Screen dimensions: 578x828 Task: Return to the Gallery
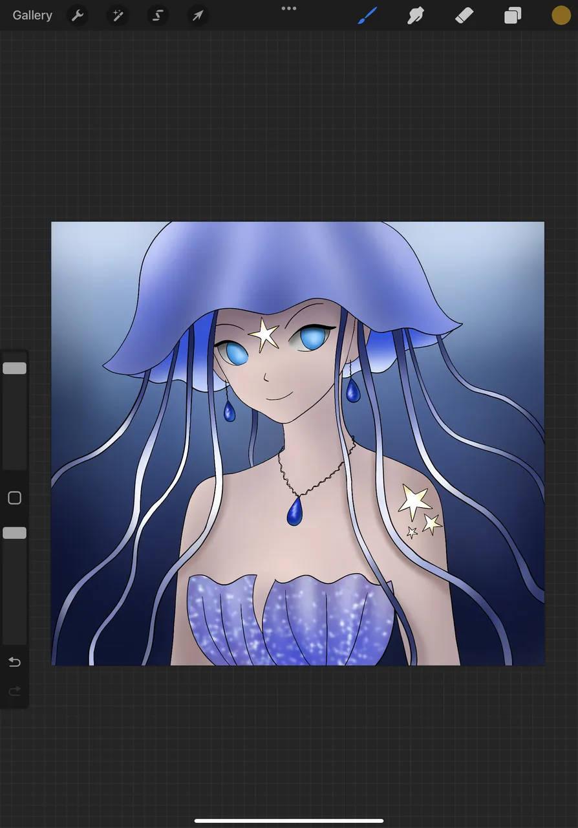[x=32, y=16]
